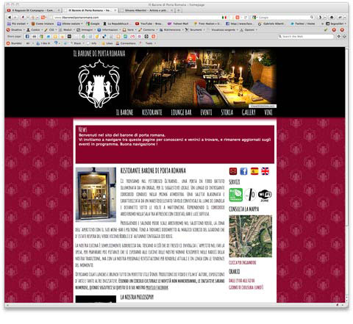Click the green eco-friendly service icon
The image size is (353, 324).
point(236,195)
